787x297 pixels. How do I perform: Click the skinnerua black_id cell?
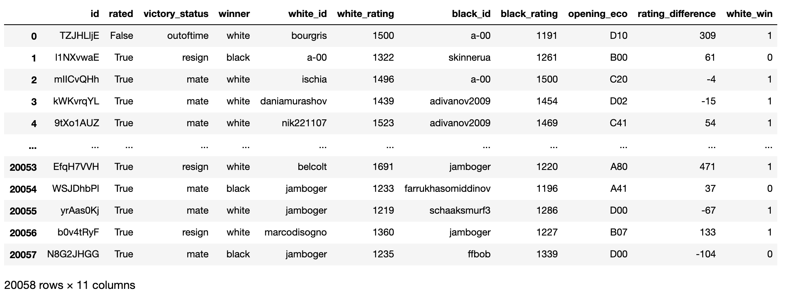coord(469,57)
